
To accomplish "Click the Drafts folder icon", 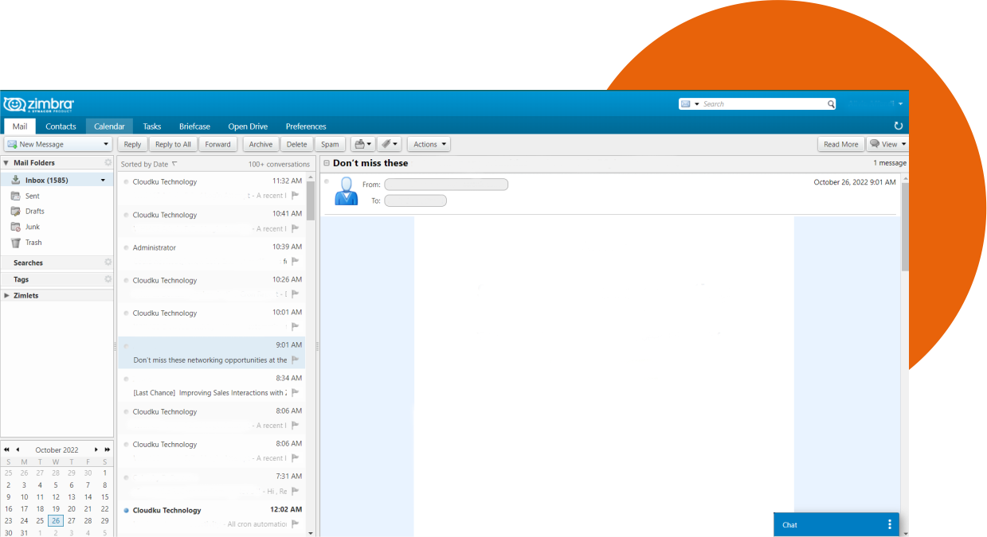I will (x=16, y=211).
